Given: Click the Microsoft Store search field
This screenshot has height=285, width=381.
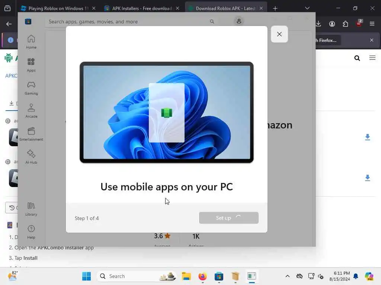Looking at the screenshot, I should (131, 22).
